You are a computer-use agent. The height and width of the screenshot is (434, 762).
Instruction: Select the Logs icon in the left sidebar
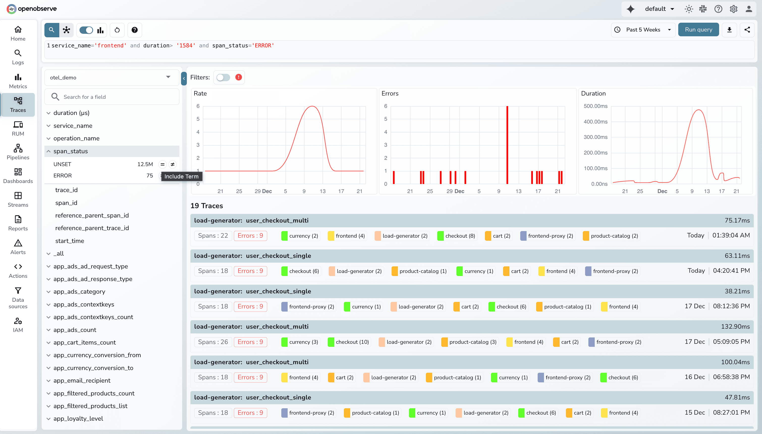coord(18,57)
